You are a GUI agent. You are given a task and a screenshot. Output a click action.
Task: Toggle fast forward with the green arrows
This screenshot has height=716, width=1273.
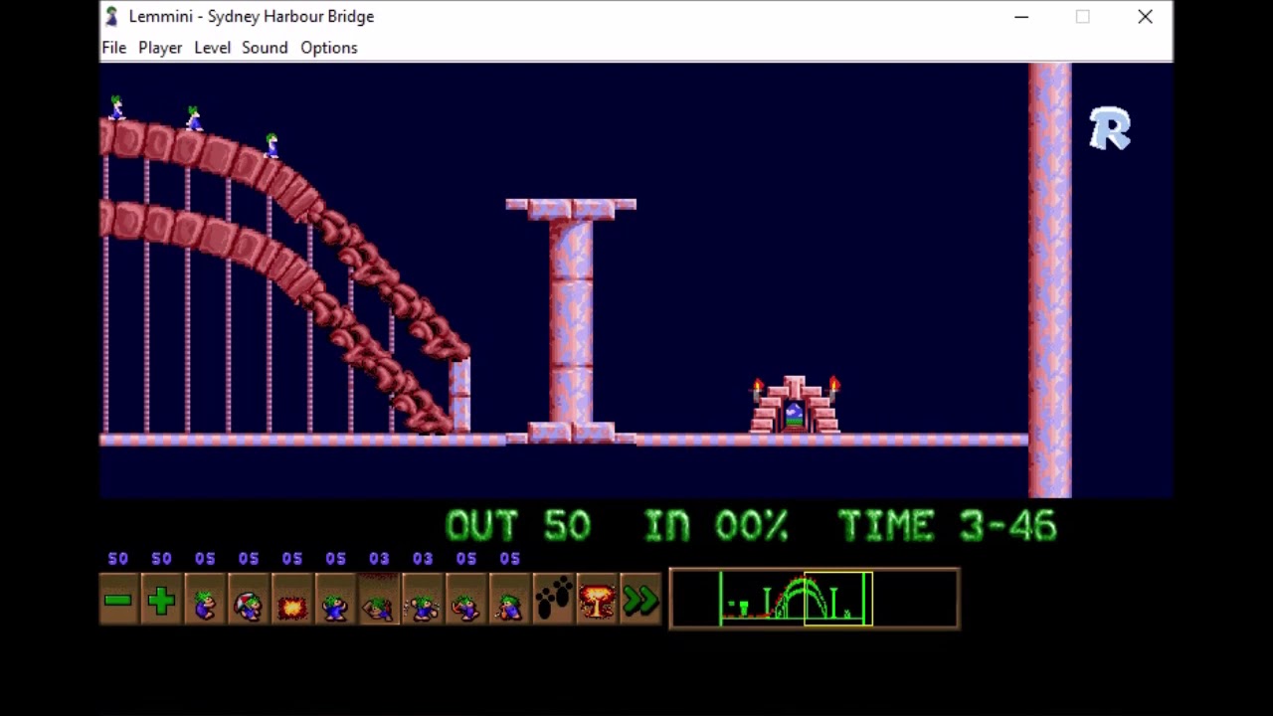coord(641,601)
